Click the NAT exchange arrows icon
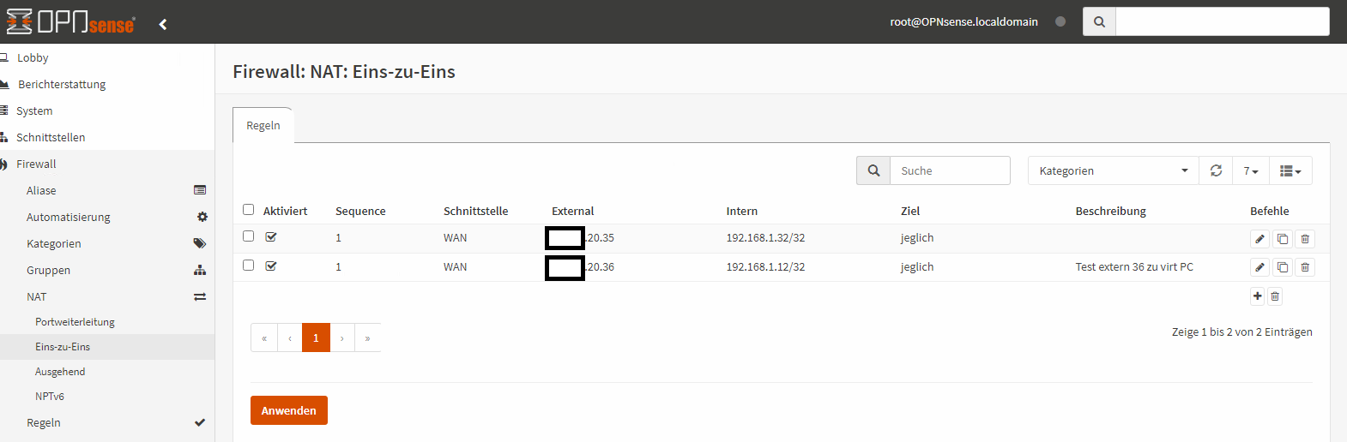 click(200, 296)
